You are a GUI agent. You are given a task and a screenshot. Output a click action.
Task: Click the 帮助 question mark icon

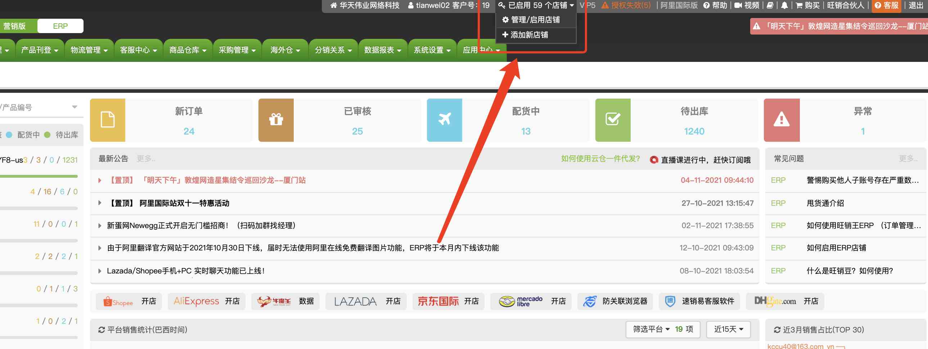pyautogui.click(x=707, y=5)
